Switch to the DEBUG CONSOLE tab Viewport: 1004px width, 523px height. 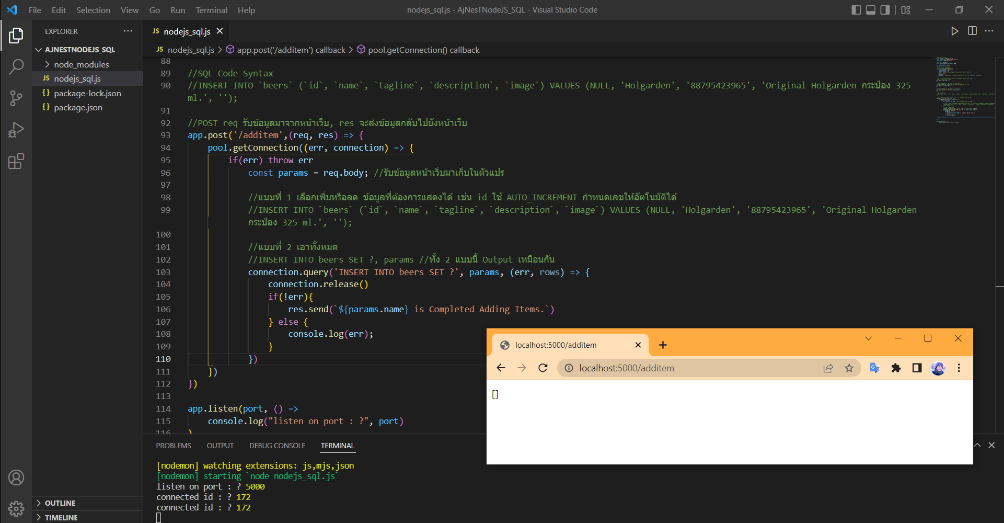pyautogui.click(x=277, y=446)
